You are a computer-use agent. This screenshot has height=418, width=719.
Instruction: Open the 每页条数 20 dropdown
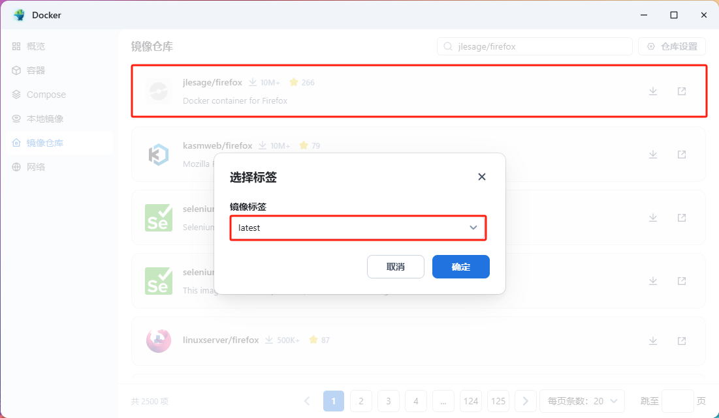(583, 401)
